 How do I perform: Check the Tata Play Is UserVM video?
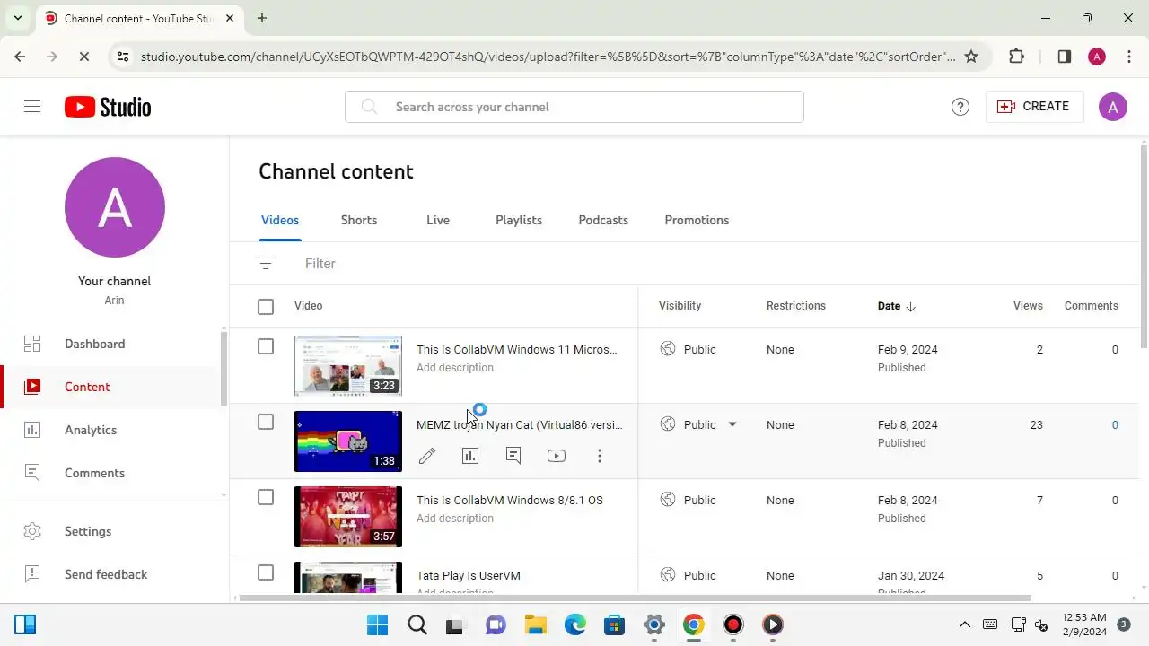266,572
